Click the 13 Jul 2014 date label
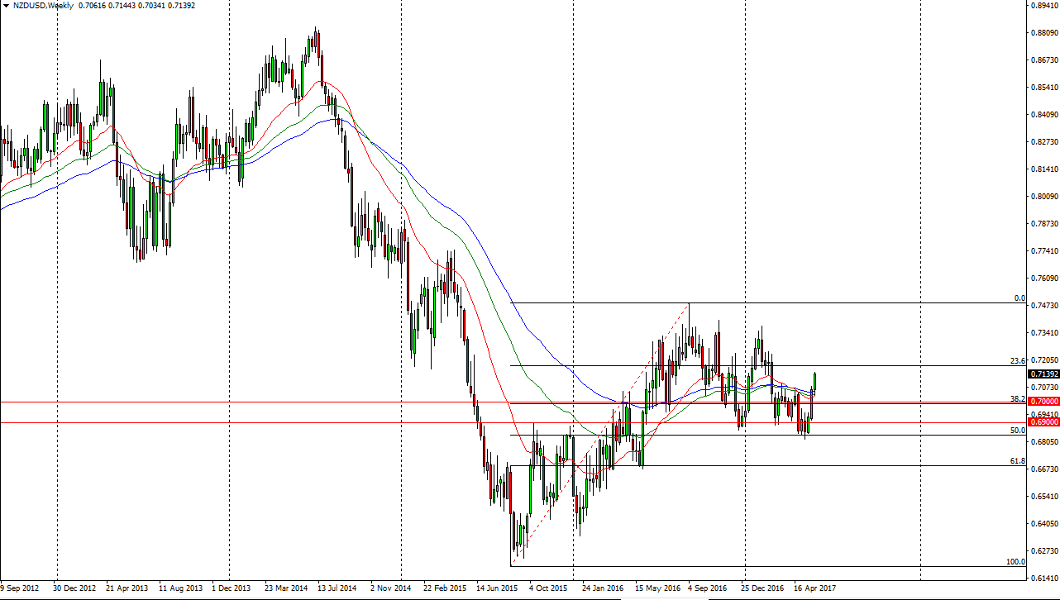The image size is (1060, 600). (337, 589)
